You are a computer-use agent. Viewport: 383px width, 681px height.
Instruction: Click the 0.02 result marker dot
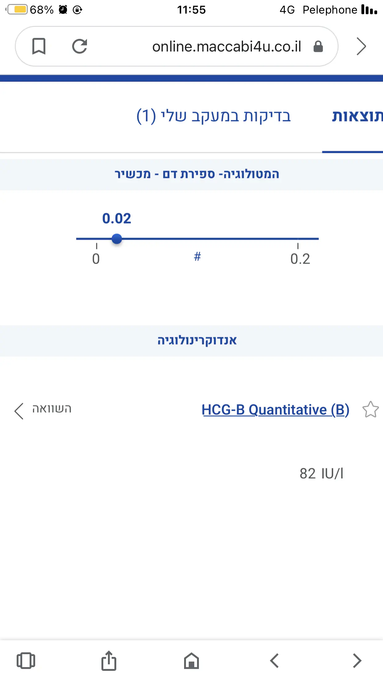click(x=117, y=239)
